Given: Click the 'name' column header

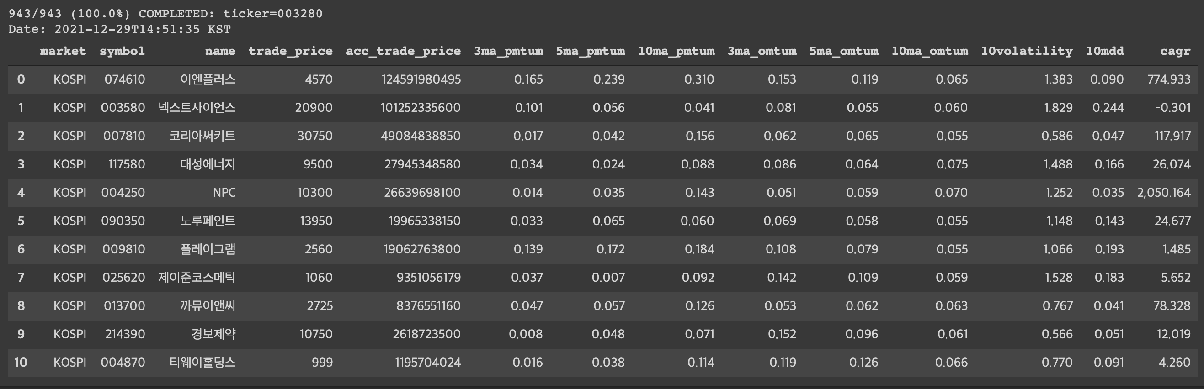Looking at the screenshot, I should click(x=220, y=51).
